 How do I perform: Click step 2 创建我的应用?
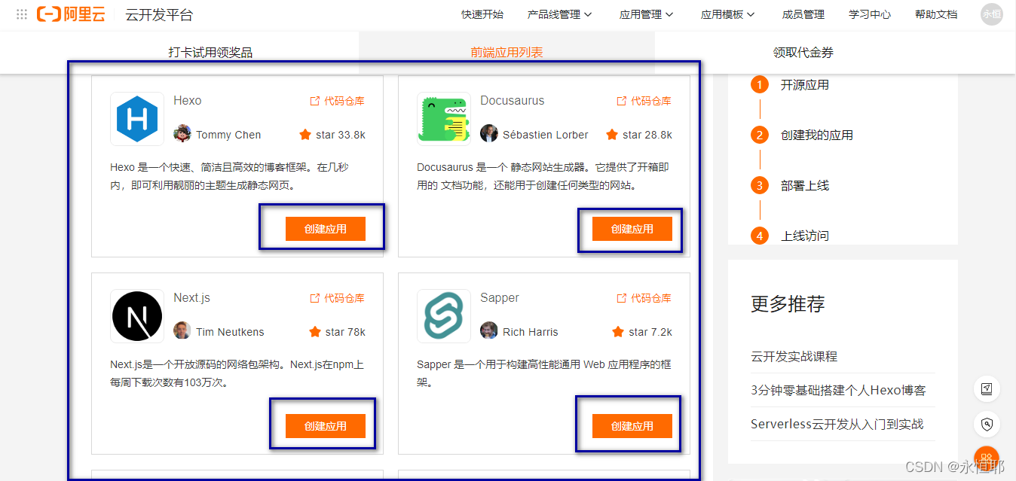click(817, 135)
